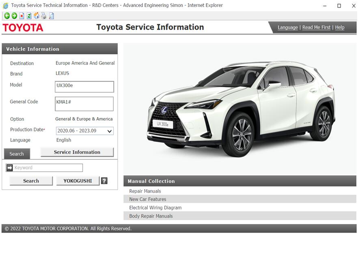Open the Production Date dropdown
Screen dimensions: 358x274
[x=85, y=131]
